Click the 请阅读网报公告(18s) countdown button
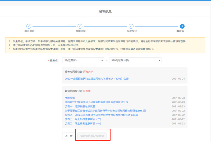 tap(92, 136)
